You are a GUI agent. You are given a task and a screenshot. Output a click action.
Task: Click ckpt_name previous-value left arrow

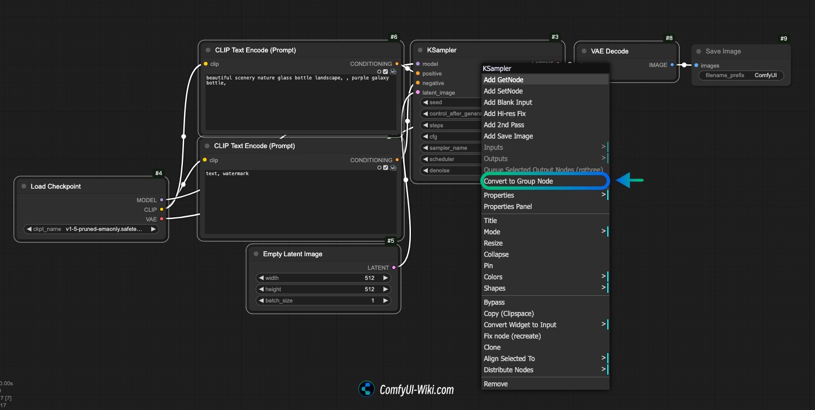pyautogui.click(x=29, y=229)
